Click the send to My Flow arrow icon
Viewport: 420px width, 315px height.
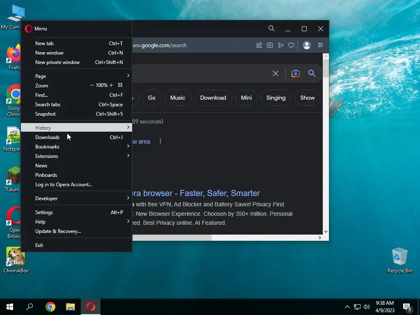pos(281,45)
